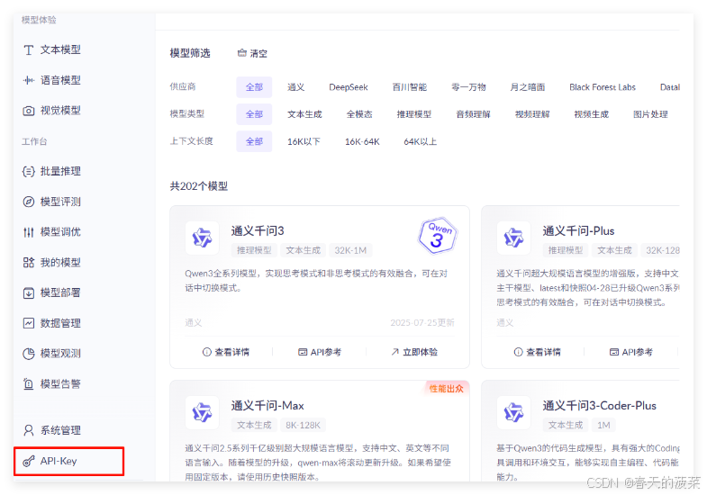The width and height of the screenshot is (707, 495).
Task: Click the 通义千问-Plus model logo
Action: coord(513,238)
